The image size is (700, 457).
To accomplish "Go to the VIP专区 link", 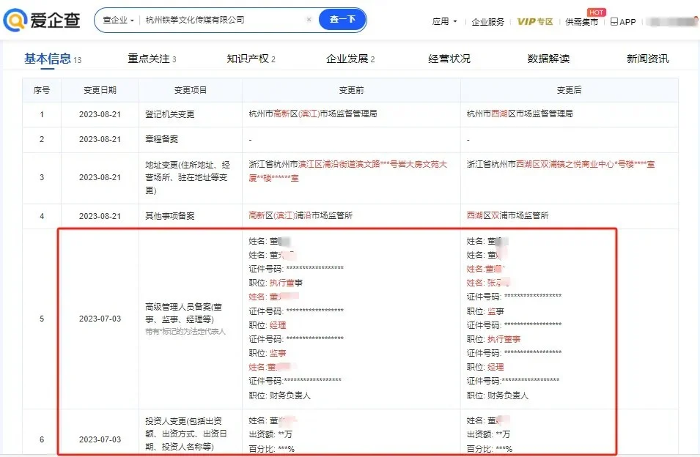I will coord(535,21).
